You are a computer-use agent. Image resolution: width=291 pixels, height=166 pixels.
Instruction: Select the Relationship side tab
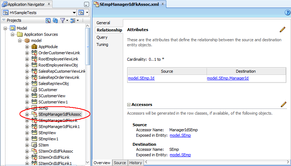point(109,30)
